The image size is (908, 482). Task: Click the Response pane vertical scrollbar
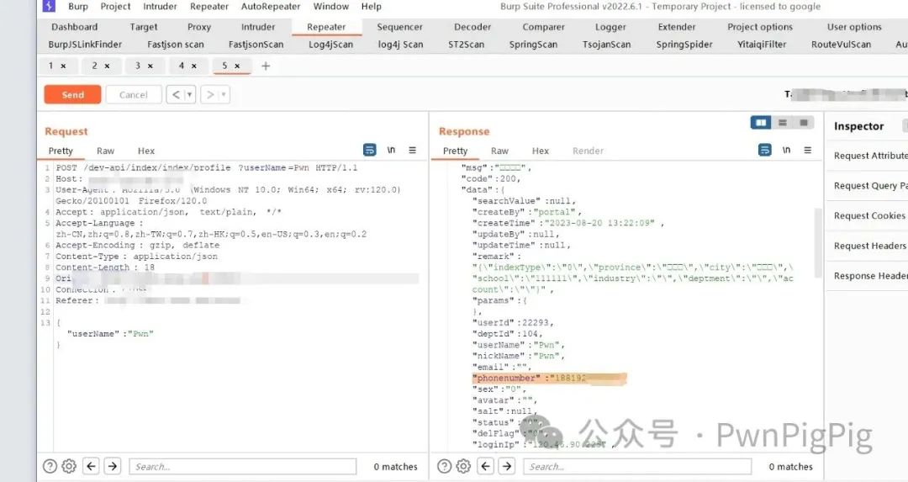818,242
